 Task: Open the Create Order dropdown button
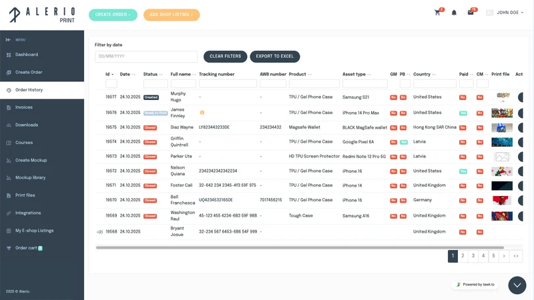(x=113, y=15)
